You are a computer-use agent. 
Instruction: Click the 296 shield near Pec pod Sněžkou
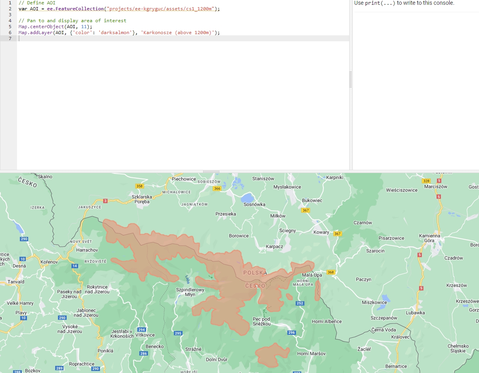292,333
